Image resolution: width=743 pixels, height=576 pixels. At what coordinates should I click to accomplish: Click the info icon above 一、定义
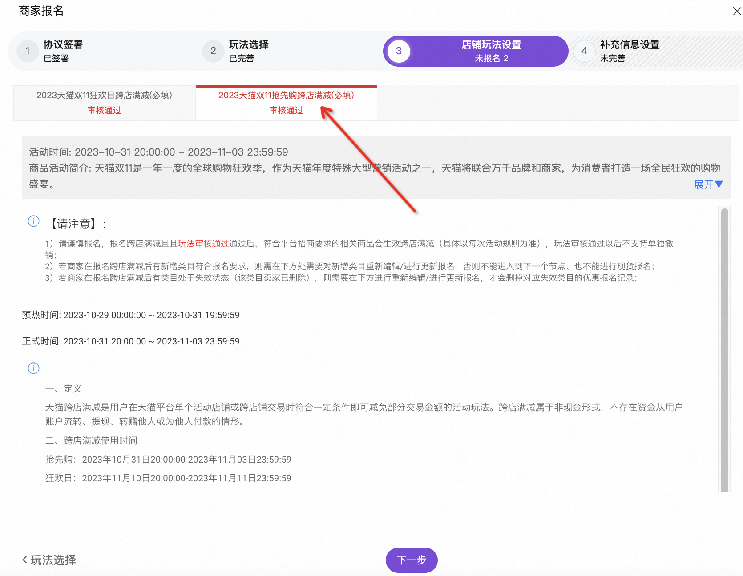(x=34, y=368)
